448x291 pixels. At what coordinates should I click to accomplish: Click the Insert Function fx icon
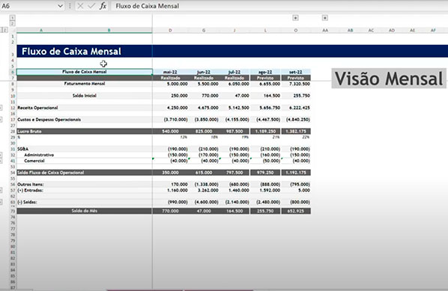(x=103, y=6)
